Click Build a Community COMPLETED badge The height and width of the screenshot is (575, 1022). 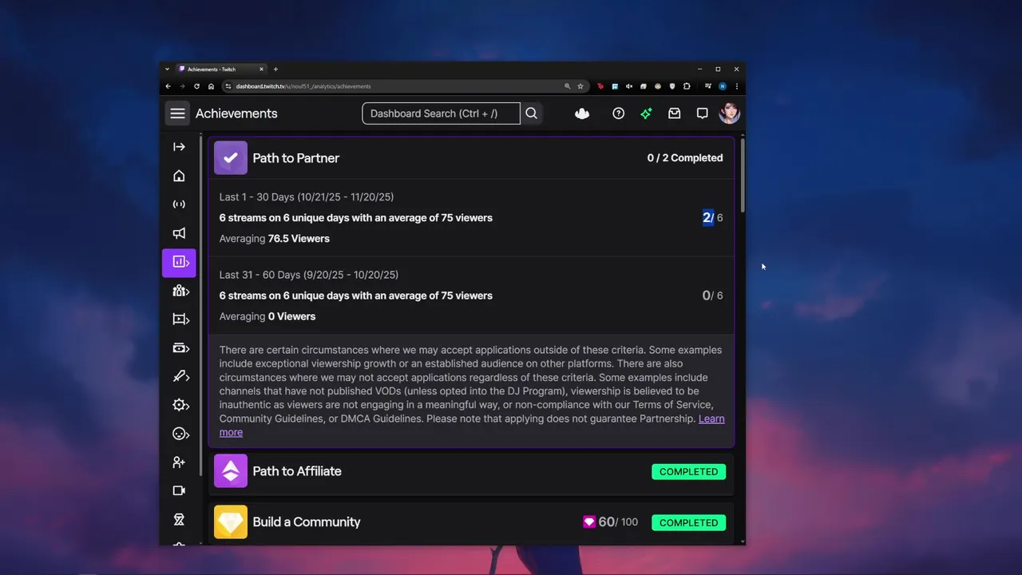(x=688, y=522)
